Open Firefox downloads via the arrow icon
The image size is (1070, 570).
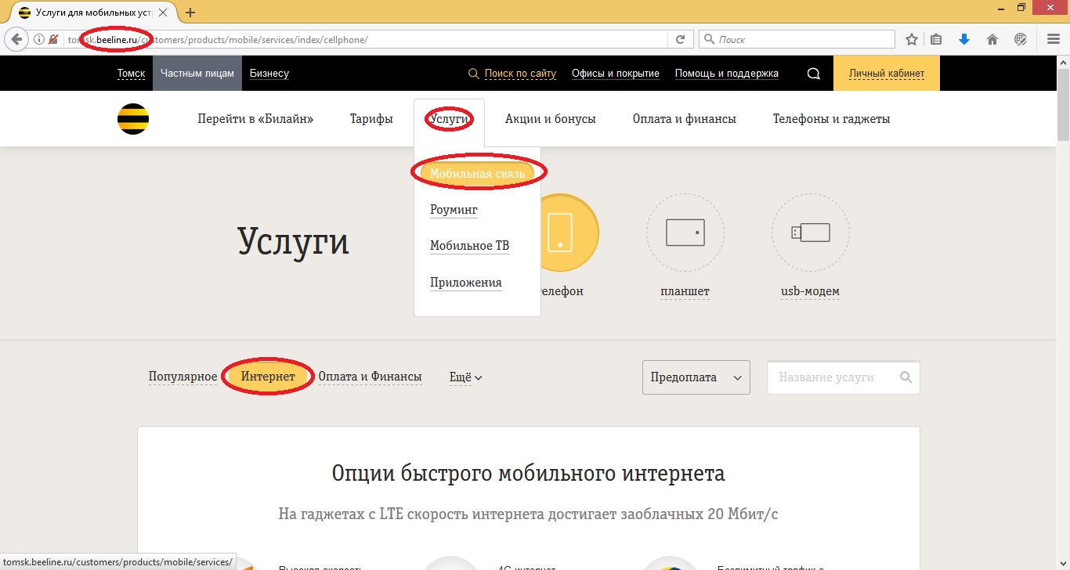click(964, 38)
